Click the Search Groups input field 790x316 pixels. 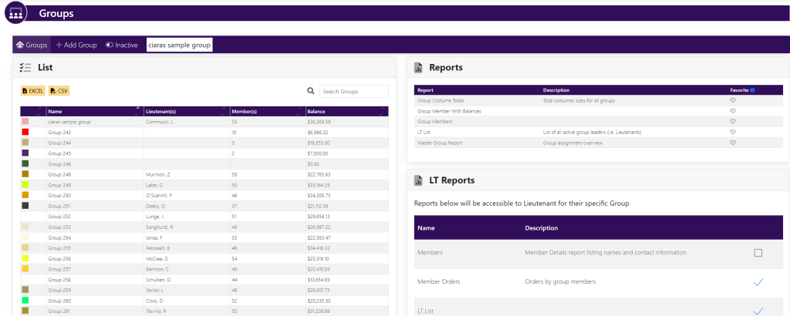click(354, 92)
